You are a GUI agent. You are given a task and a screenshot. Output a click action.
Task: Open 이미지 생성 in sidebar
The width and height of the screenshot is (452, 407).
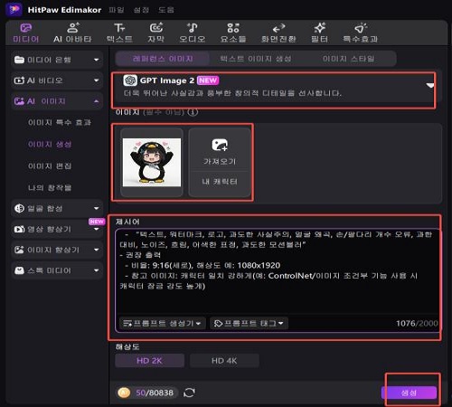click(50, 144)
